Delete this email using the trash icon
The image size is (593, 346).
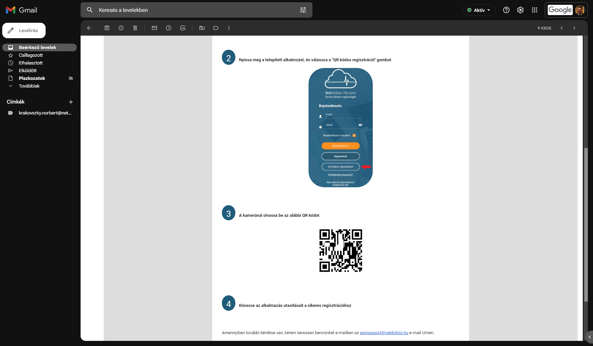(x=135, y=28)
